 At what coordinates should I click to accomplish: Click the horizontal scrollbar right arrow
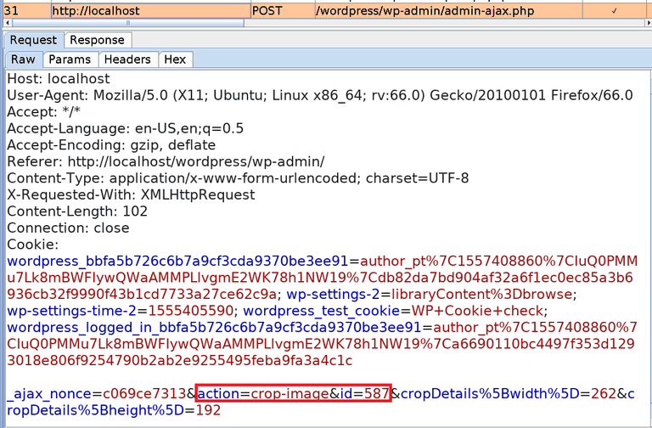648,23
